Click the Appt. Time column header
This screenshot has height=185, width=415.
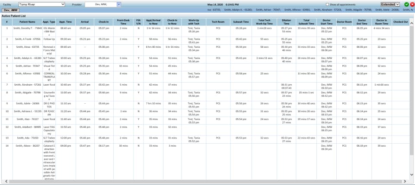click(x=66, y=22)
